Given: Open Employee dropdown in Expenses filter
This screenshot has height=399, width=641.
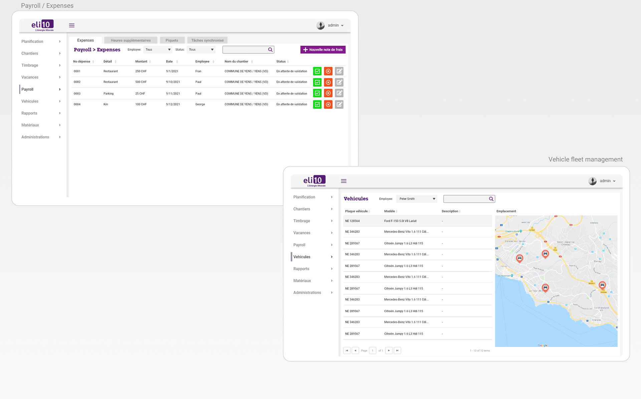Looking at the screenshot, I should pyautogui.click(x=158, y=50).
